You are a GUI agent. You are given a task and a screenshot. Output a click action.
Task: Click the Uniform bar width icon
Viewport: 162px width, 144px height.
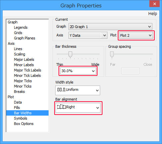click(x=61, y=90)
